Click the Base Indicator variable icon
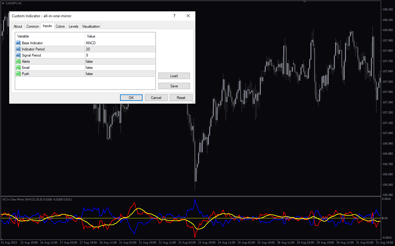The width and height of the screenshot is (395, 246). (18, 43)
